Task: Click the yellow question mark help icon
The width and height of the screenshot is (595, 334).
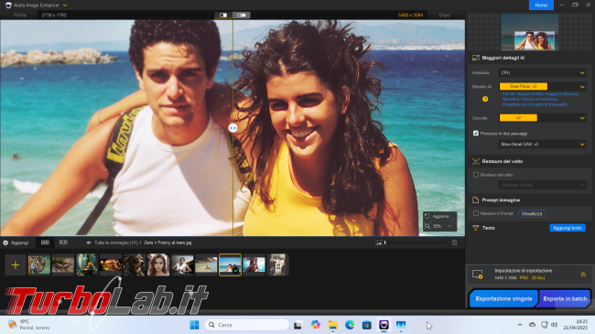Action: tap(485, 99)
